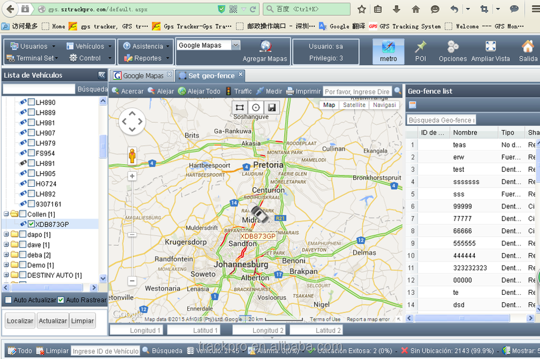Viewport: 540px width, 359px height.
Task: Switch to the Google Mapas tab
Action: 143,75
